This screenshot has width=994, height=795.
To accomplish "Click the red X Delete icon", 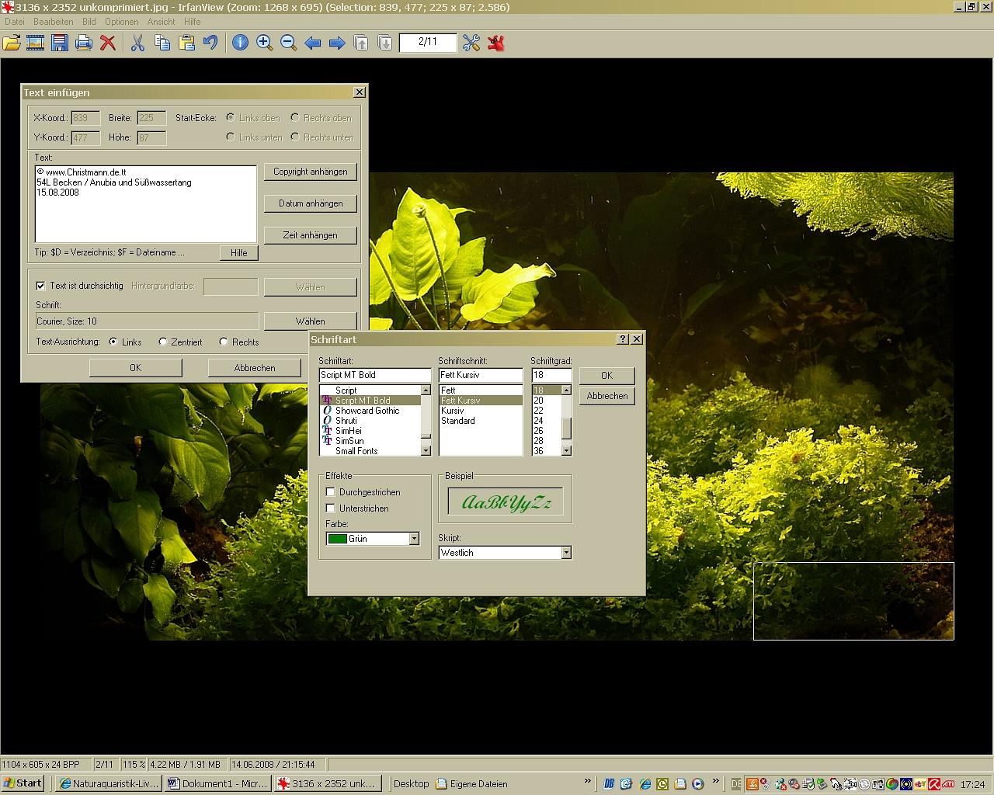I will tap(108, 43).
